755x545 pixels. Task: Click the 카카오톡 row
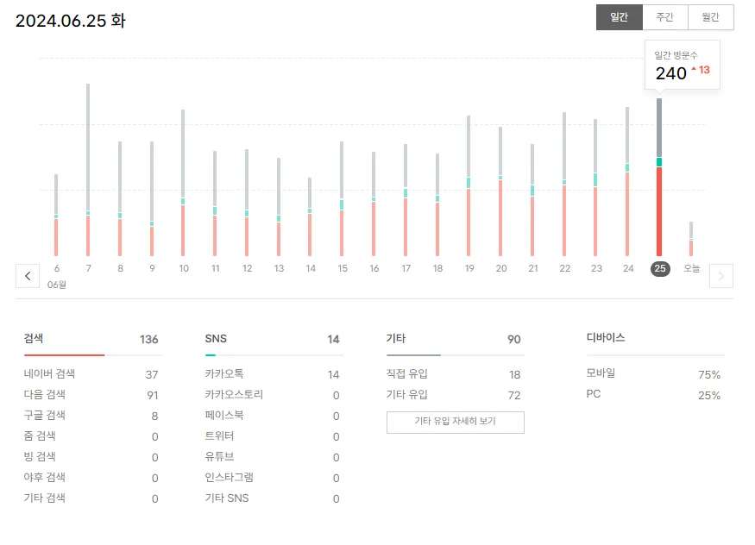[273, 374]
